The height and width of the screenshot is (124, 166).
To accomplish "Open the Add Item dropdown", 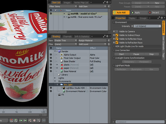I will [92, 7].
